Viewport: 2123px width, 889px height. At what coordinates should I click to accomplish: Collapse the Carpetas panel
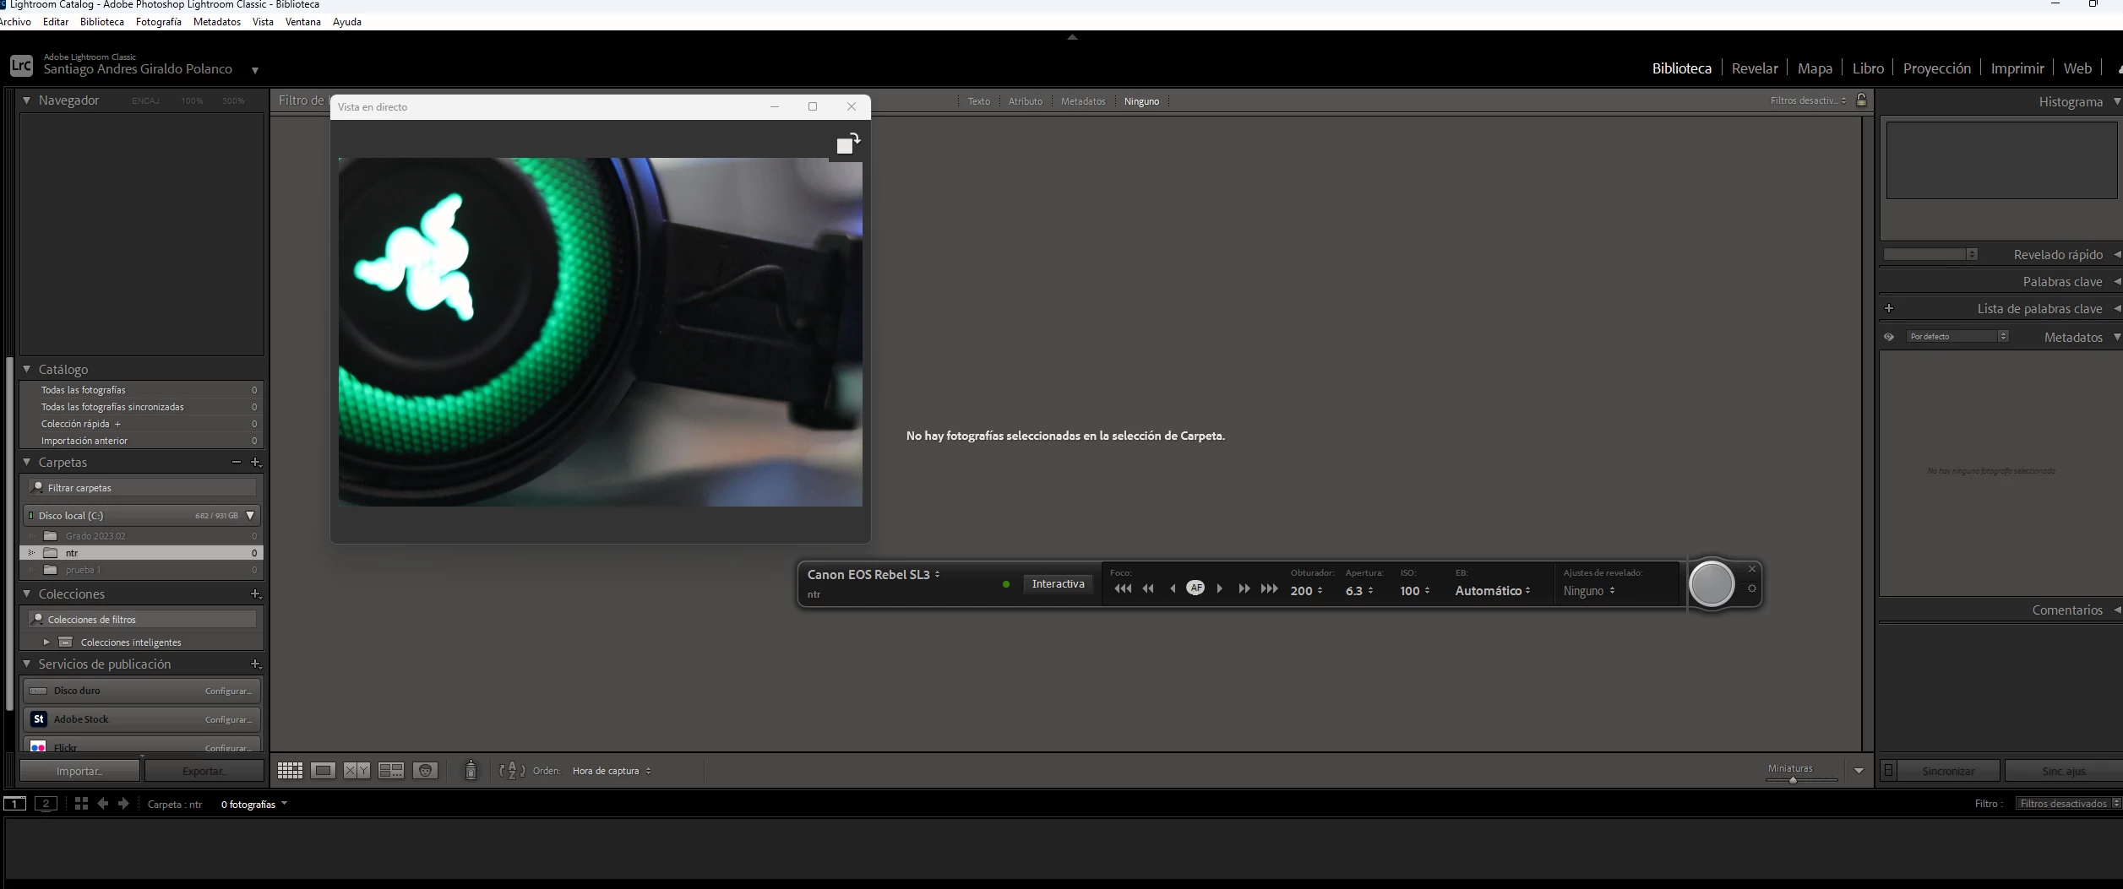[26, 462]
